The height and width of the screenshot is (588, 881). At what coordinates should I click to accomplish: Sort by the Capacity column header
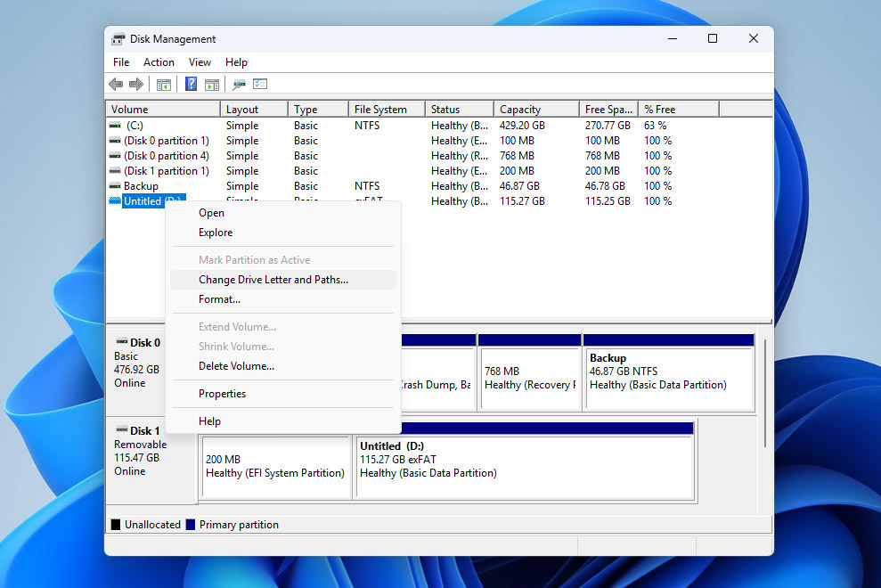tap(520, 110)
